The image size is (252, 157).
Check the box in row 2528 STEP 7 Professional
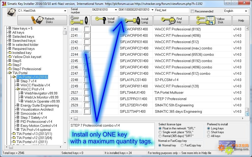click(x=87, y=99)
